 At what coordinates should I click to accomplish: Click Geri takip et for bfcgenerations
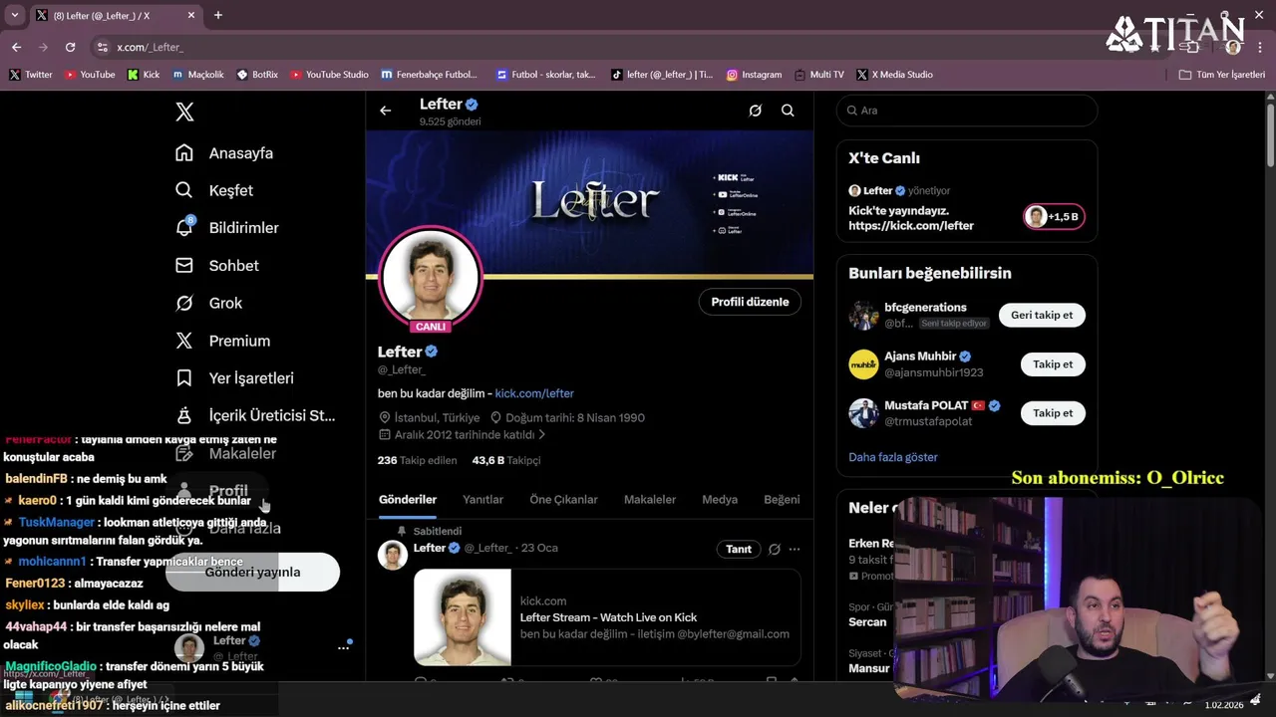1042,315
